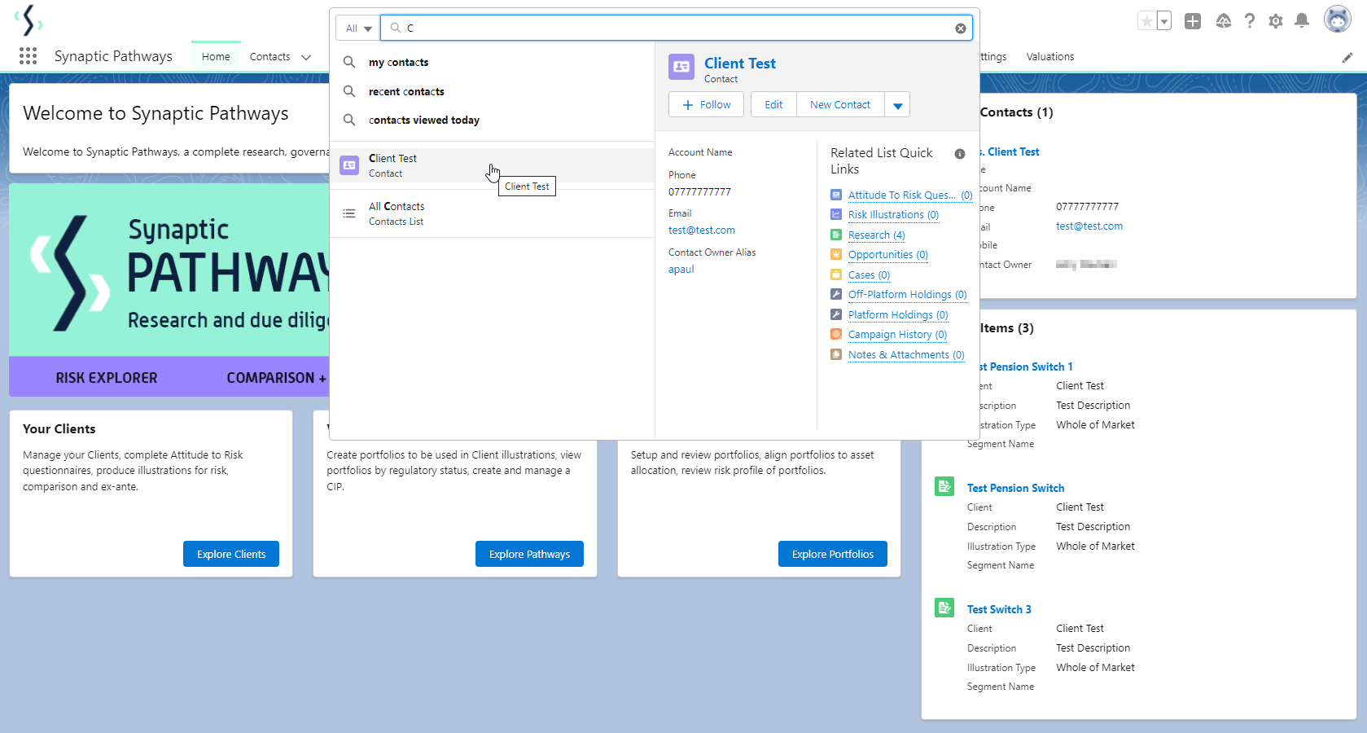Open the App Launcher grid icon
Image resolution: width=1367 pixels, height=733 pixels.
point(28,55)
